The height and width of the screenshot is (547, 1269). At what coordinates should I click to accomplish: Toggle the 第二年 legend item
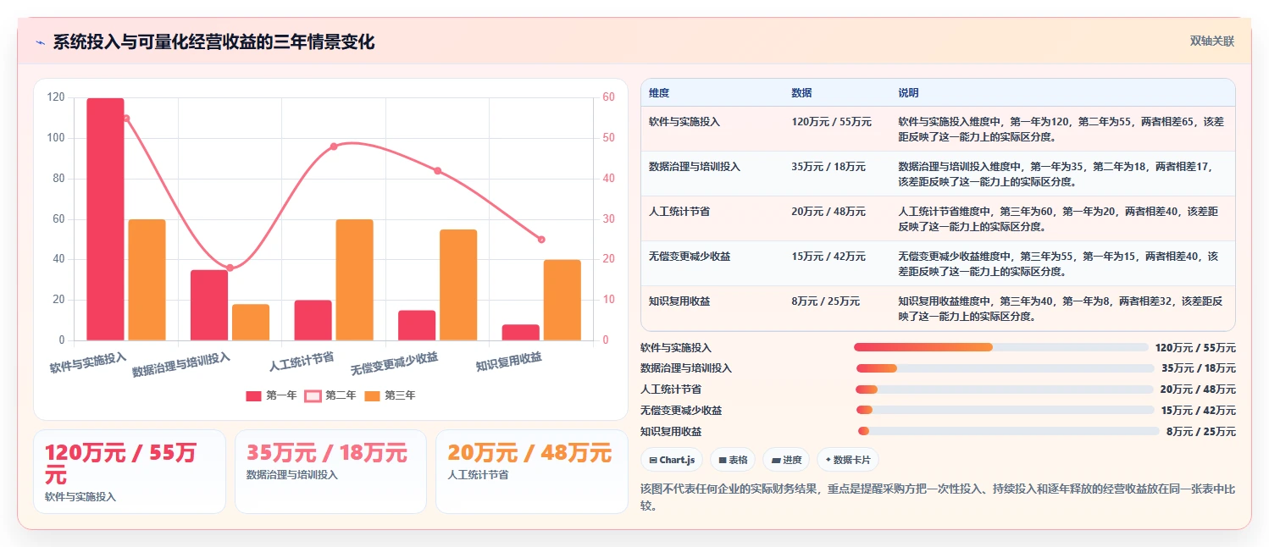330,395
